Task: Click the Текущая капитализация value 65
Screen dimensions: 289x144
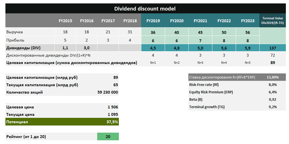Action: [115, 85]
